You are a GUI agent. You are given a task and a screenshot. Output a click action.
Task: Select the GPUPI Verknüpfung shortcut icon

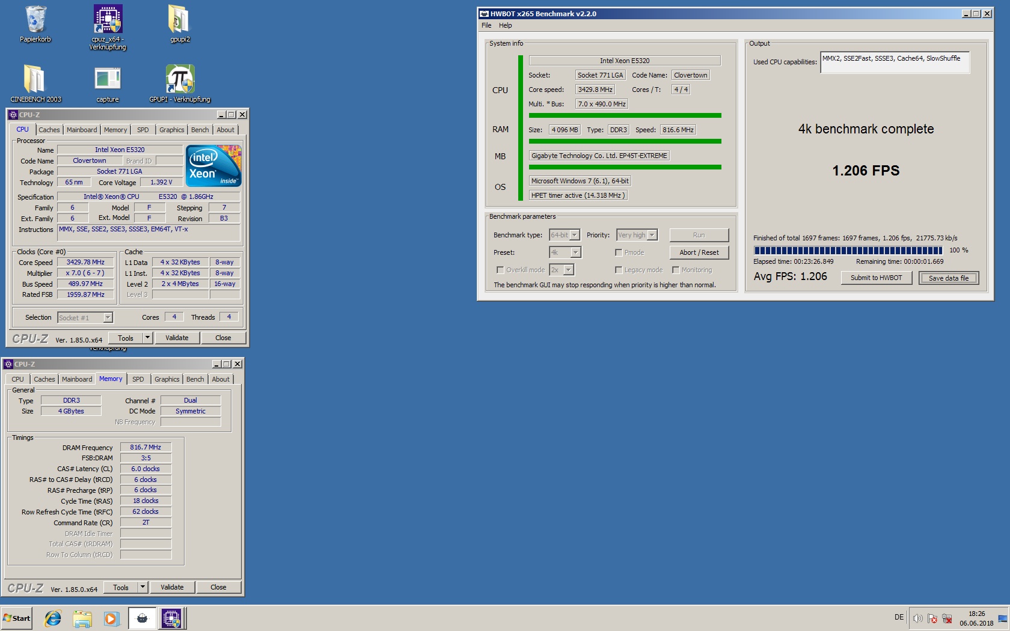click(180, 84)
